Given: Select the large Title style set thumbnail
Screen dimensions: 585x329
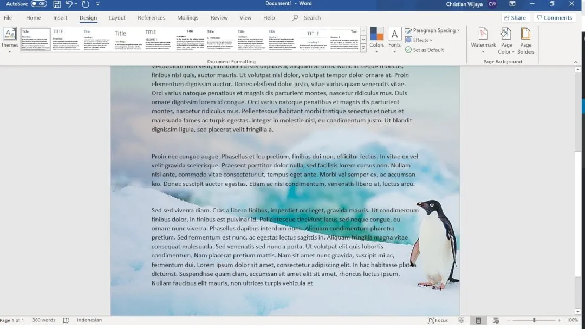Looking at the screenshot, I should 128,39.
